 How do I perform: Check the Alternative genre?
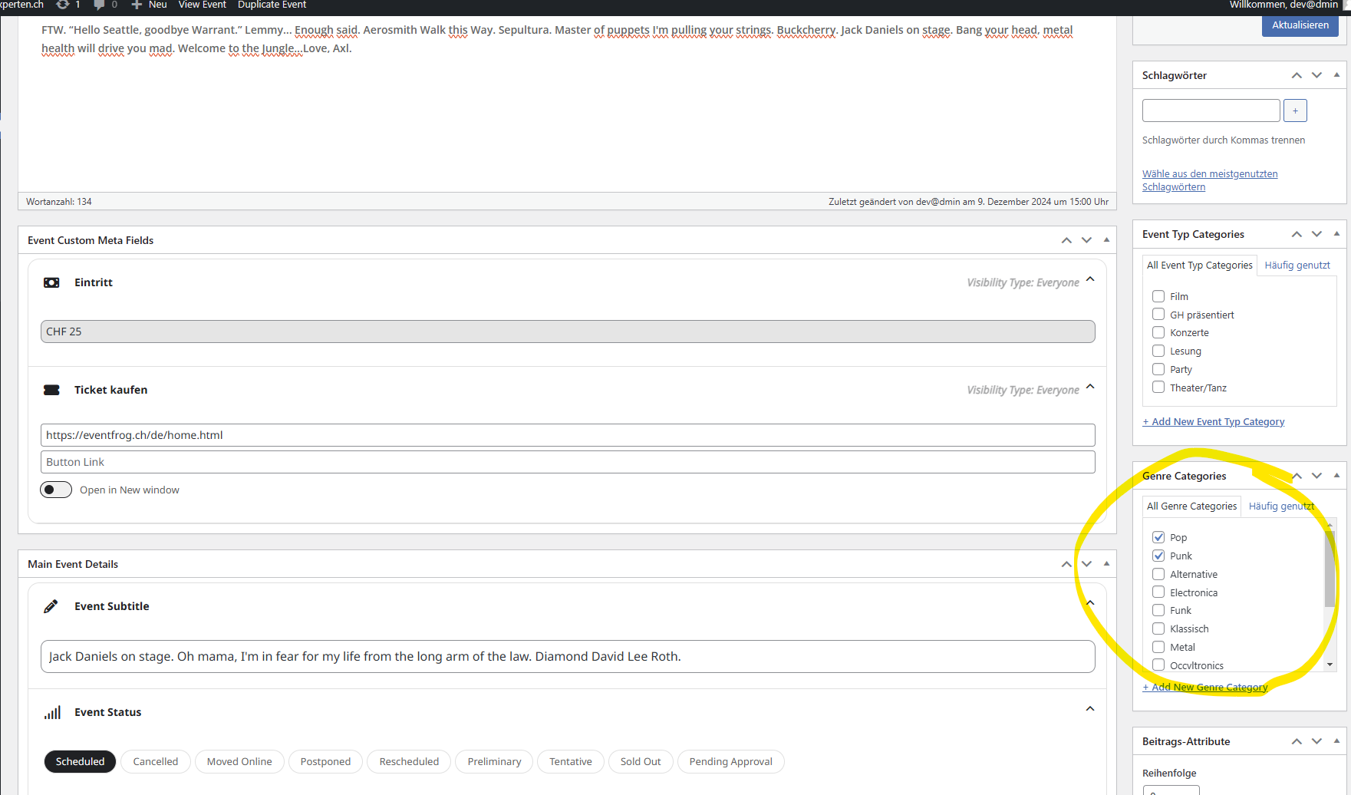[x=1158, y=574]
